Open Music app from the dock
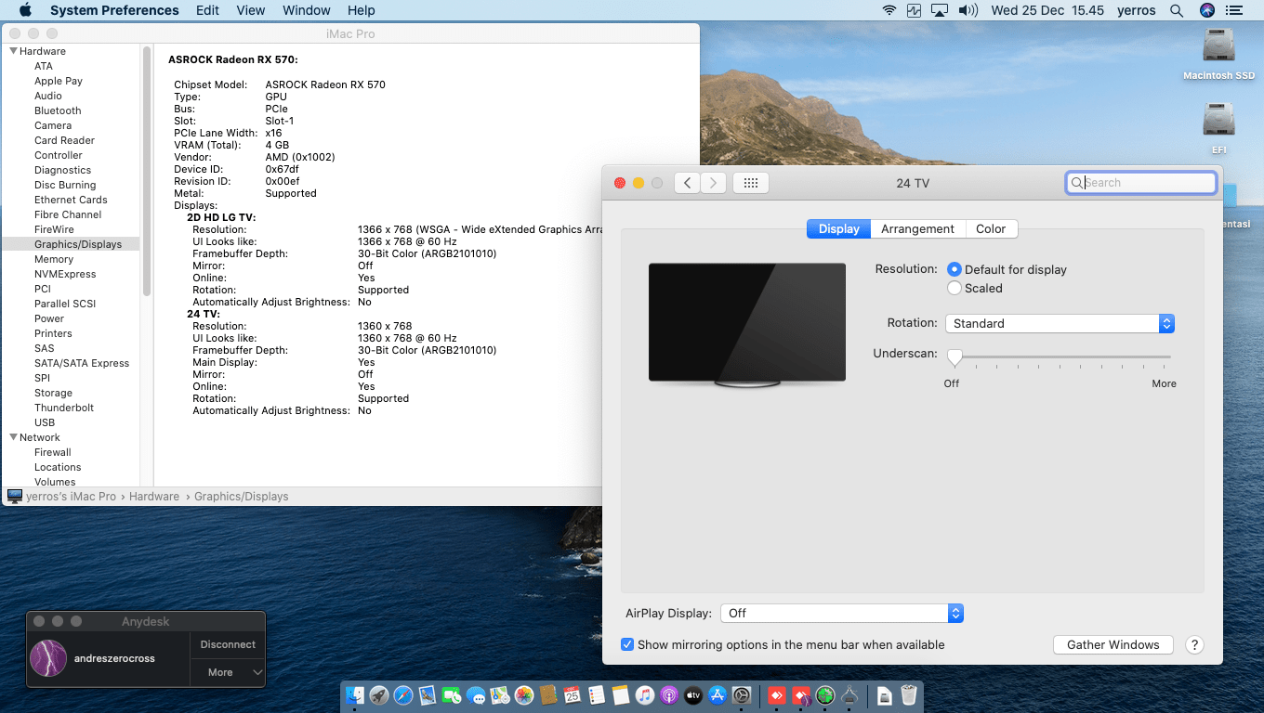Viewport: 1264px width, 713px height. coord(645,695)
